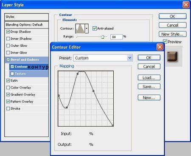Enable the Inner Glow checkbox
This screenshot has width=191, height=156.
click(x=8, y=53)
